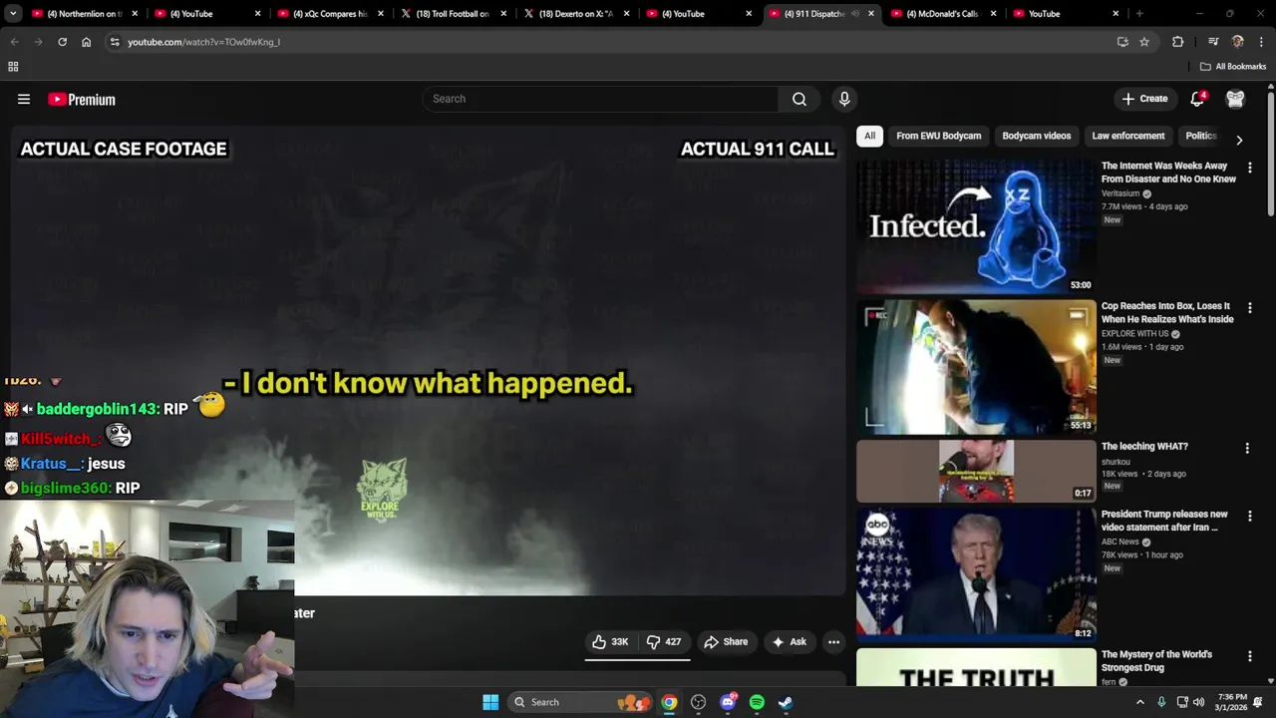Click the search magnifier button
This screenshot has width=1276, height=718.
click(799, 99)
